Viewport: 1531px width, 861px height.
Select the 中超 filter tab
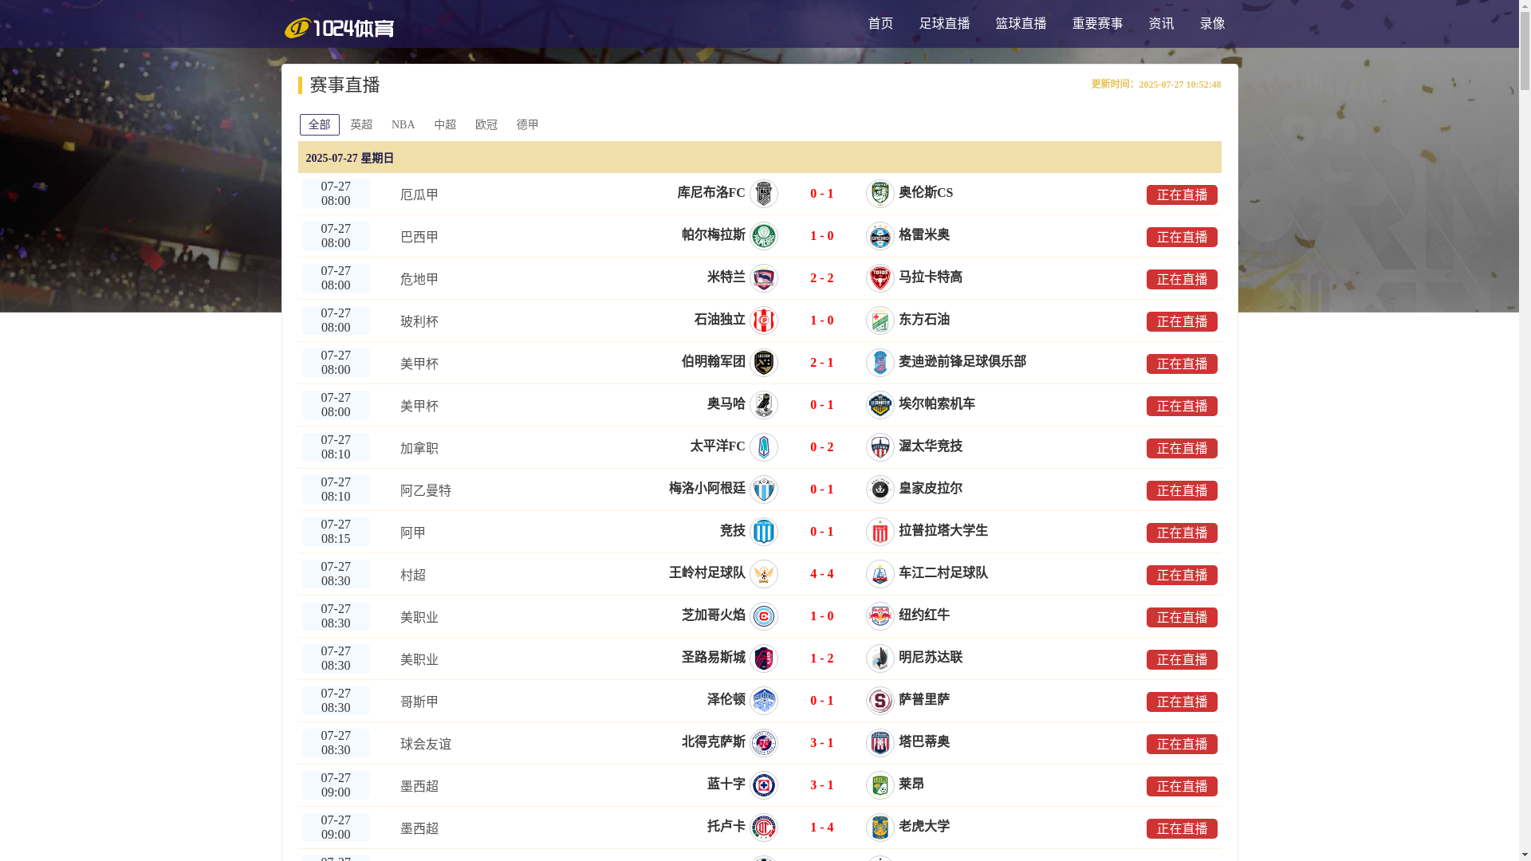(445, 125)
